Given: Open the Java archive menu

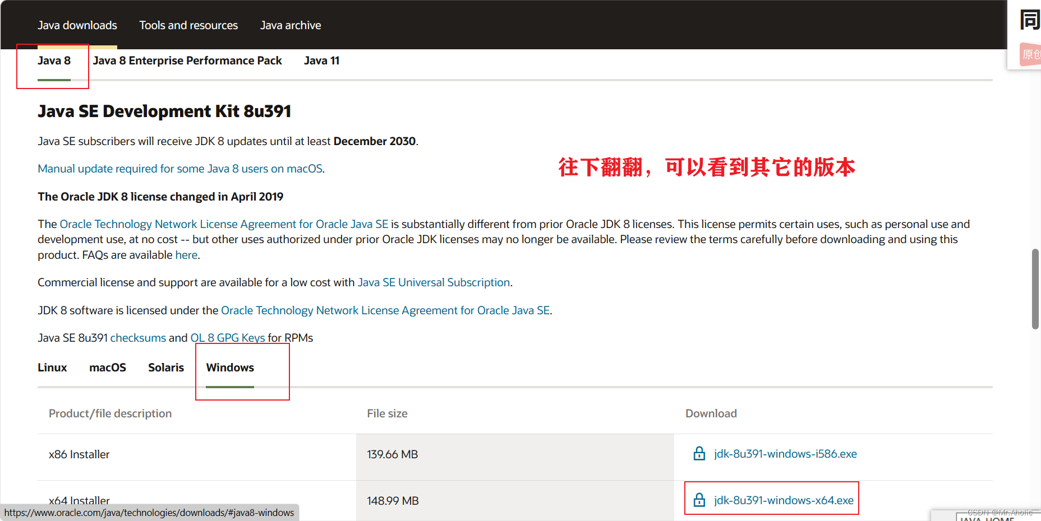Looking at the screenshot, I should click(291, 25).
